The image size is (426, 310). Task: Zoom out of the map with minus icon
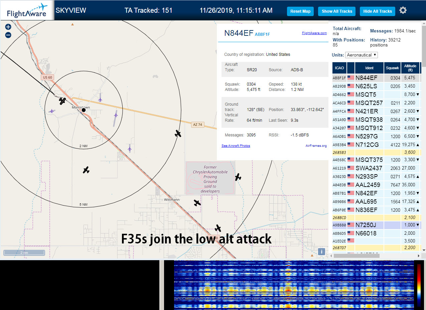pyautogui.click(x=8, y=35)
